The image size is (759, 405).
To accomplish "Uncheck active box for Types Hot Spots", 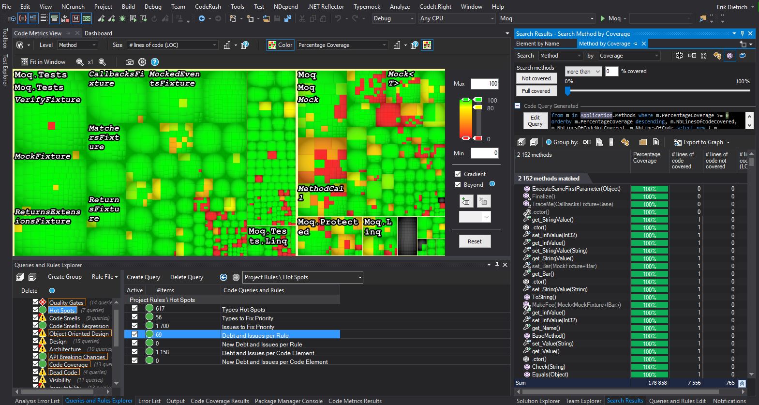I will [135, 308].
